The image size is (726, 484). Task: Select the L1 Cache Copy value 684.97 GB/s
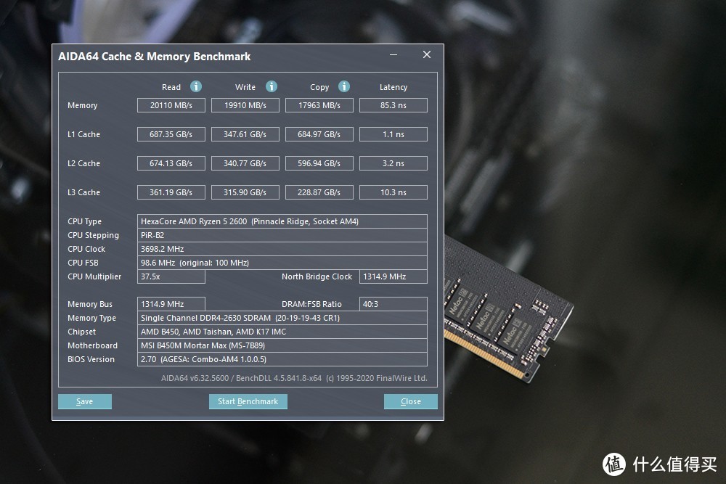[319, 134]
